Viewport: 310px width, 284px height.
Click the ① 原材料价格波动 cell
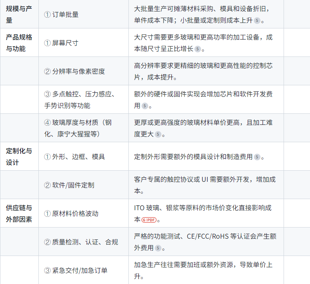71,214
